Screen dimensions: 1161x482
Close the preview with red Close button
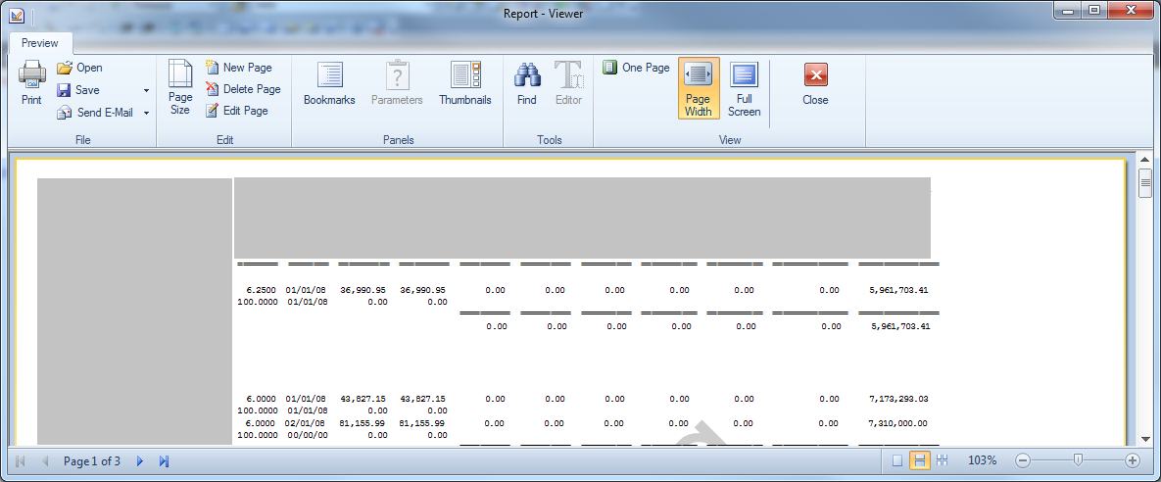(815, 83)
